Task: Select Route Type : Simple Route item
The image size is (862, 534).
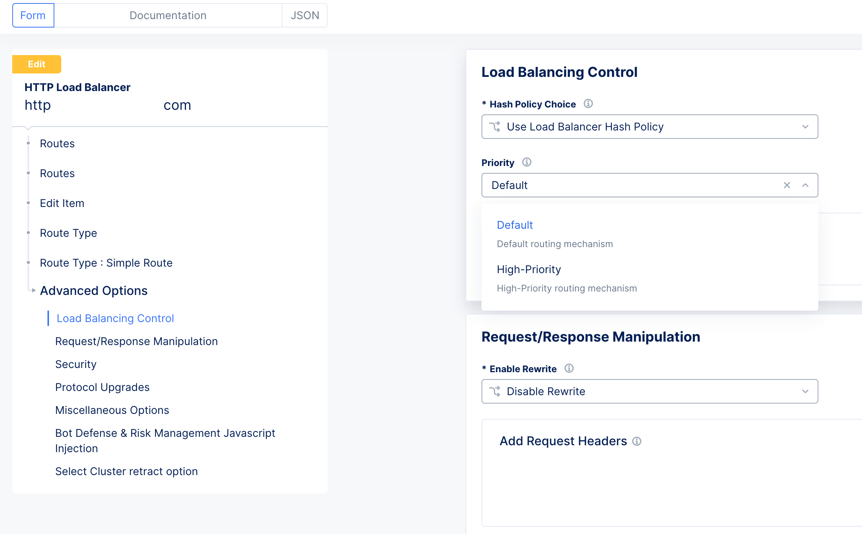Action: tap(106, 263)
